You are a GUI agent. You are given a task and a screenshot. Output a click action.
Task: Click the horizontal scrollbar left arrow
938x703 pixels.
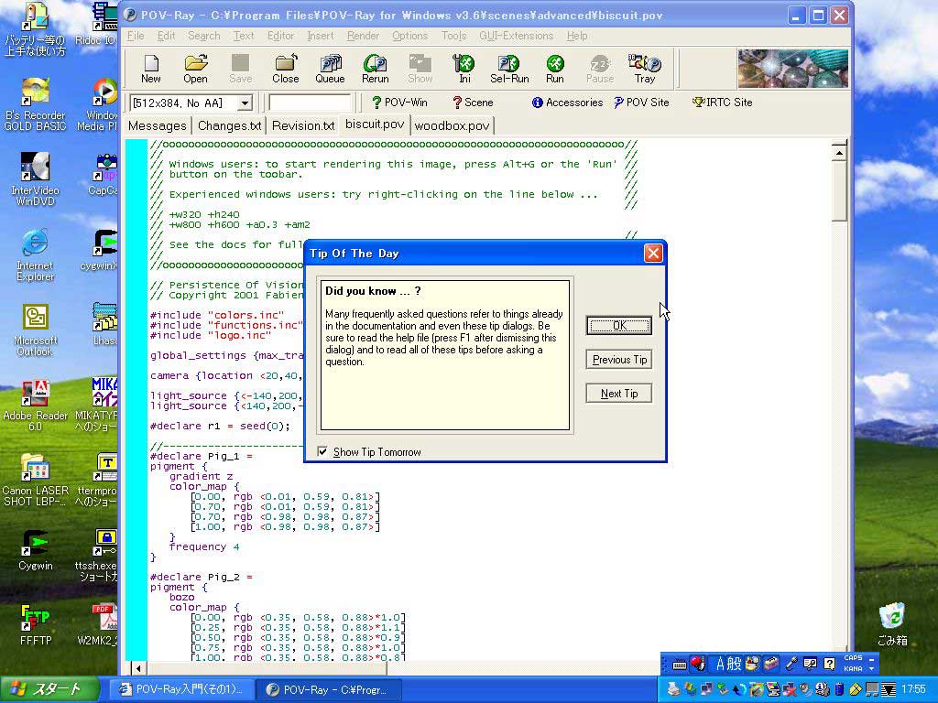coord(138,668)
